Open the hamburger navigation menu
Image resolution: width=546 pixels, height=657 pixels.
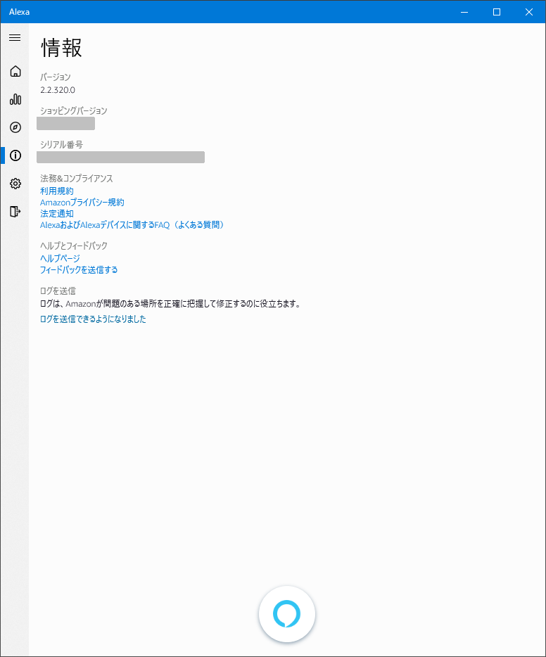(x=15, y=38)
